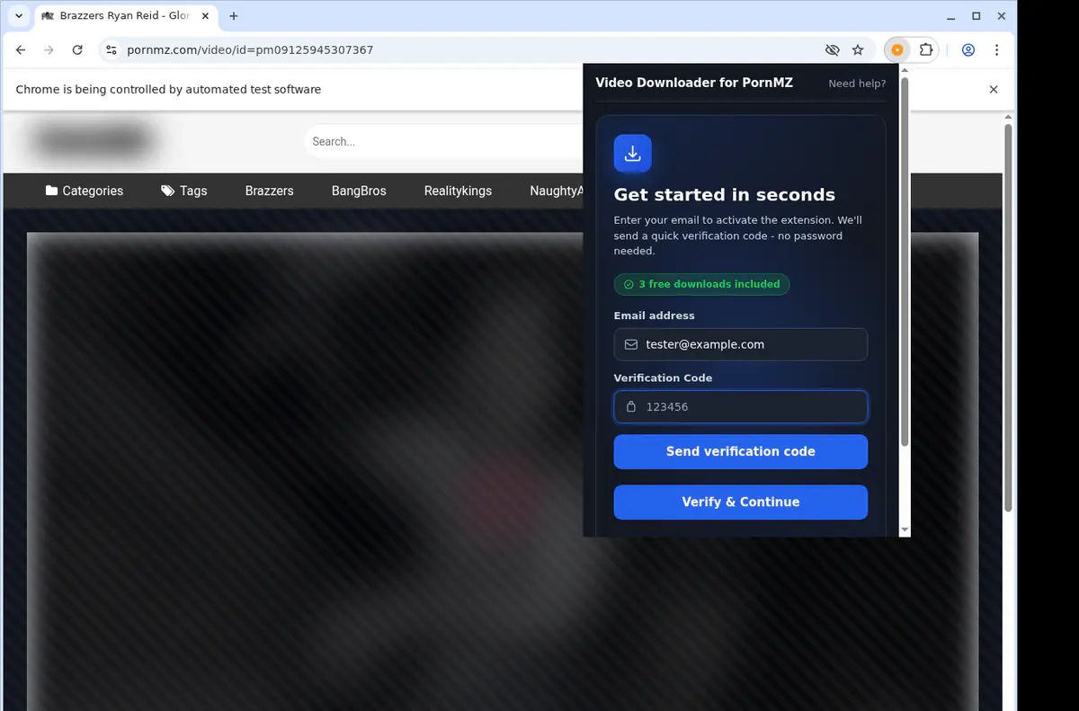The width and height of the screenshot is (1079, 711).
Task: Open the Brazzers menu item
Action: pos(270,191)
